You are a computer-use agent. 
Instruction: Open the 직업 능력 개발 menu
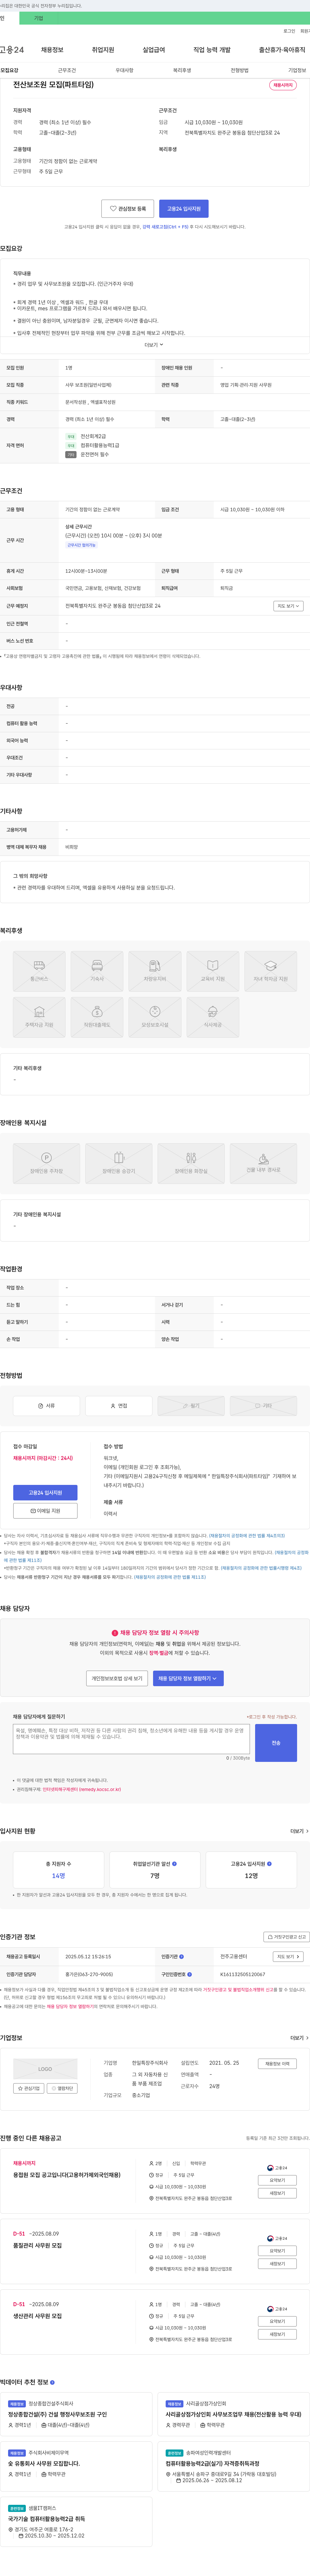tap(212, 50)
